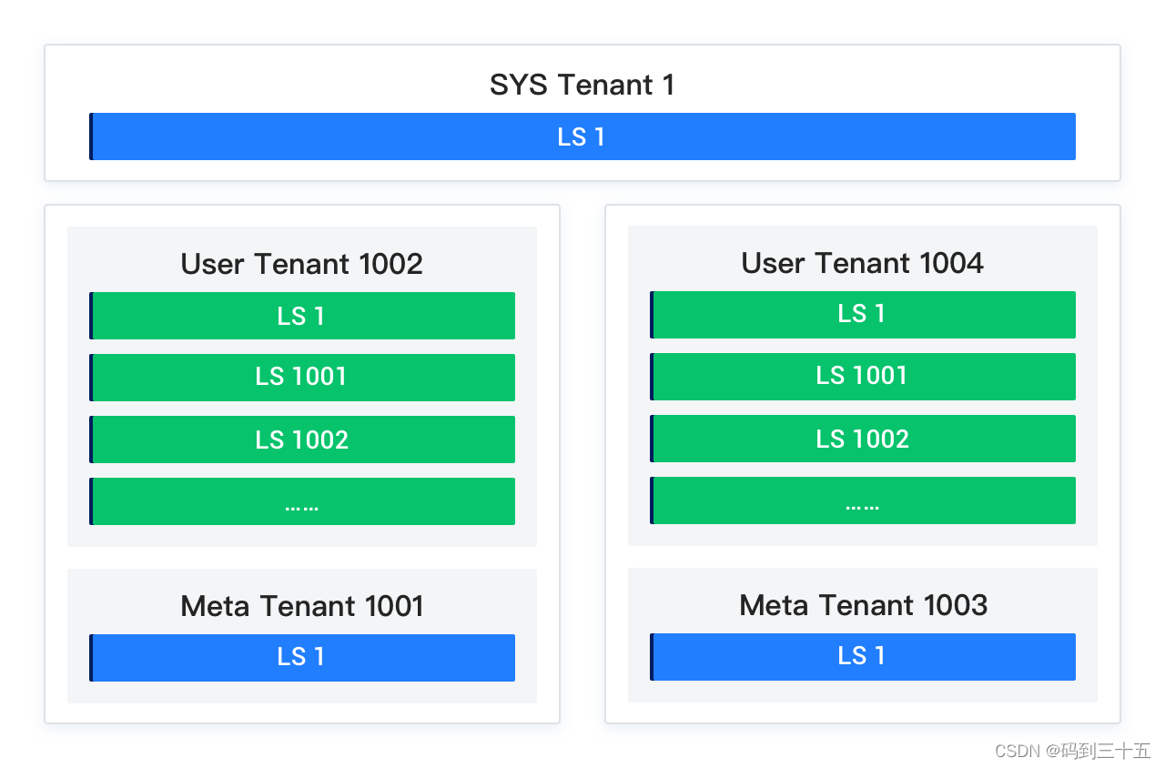Screen dimensions: 1165x768
Task: Select the LS 1 bar under SYS Tenant 1
Action: (582, 136)
